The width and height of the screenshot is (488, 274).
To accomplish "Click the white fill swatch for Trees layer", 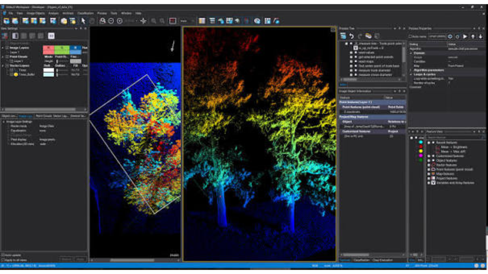I will tap(48, 70).
